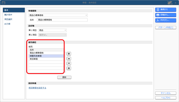The height and width of the screenshot is (102, 179).
Task: Click the PDF(F)... button
Action: tap(166, 20)
